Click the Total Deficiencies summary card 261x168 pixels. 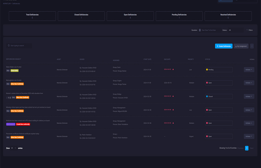[32, 16]
